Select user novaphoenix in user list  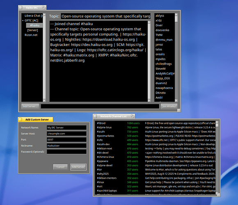coord(165,88)
